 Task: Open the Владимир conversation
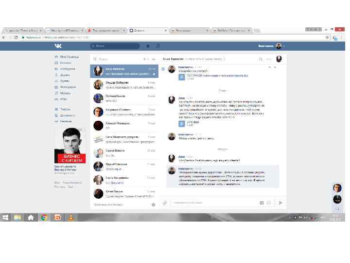[124, 112]
